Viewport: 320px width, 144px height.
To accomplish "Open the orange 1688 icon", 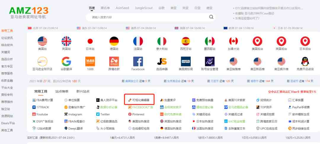I will click(90, 61).
